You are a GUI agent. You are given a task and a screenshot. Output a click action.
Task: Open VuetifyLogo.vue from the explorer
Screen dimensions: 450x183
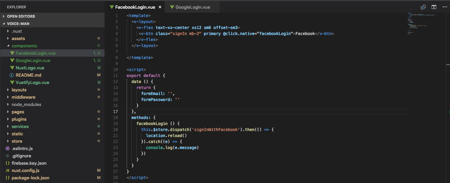(32, 83)
